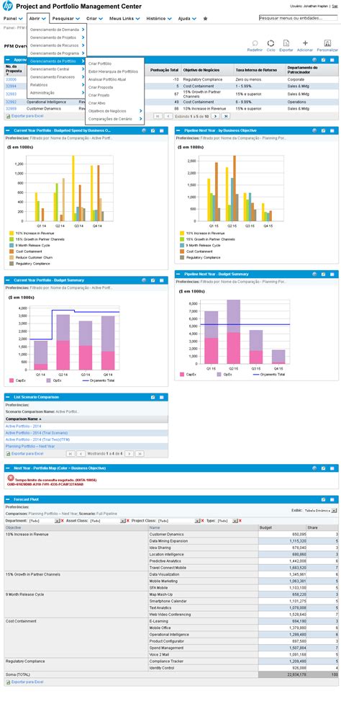341x709 pixels.
Task: Go to next page of proposals table
Action: click(x=215, y=116)
